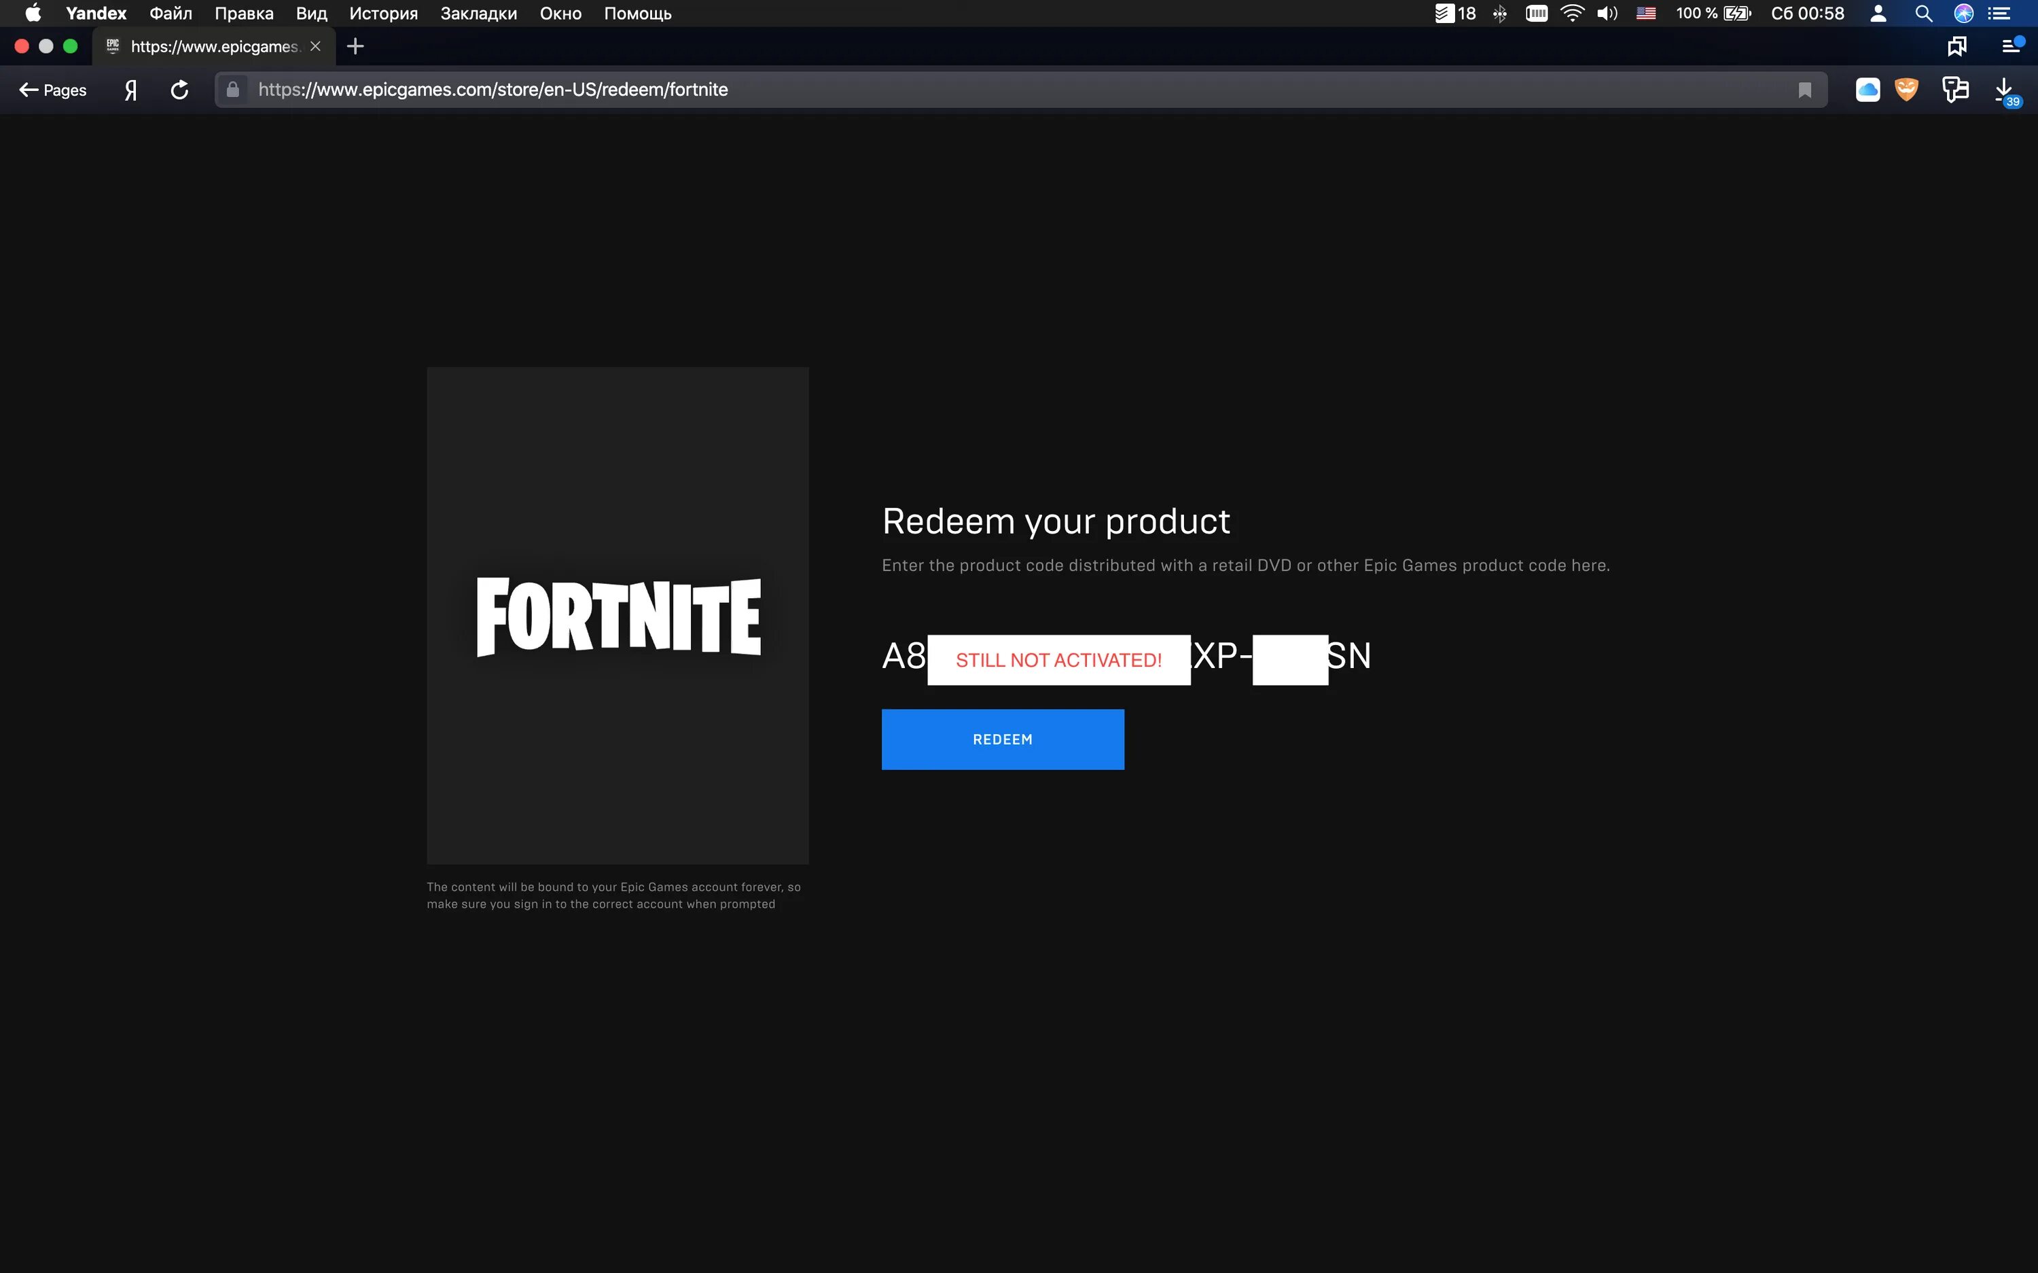Open a new tab with plus button
The image size is (2038, 1273).
tap(355, 46)
